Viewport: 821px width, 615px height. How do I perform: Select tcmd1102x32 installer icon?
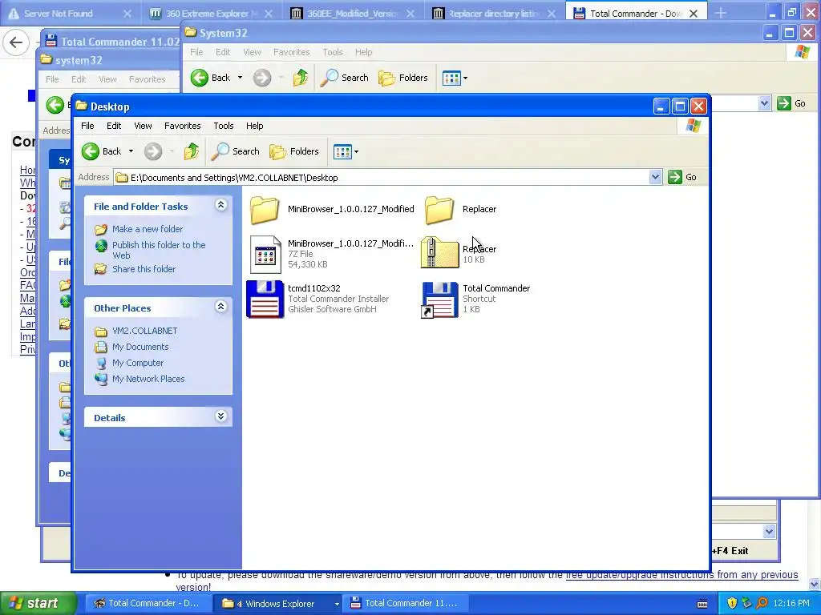(x=265, y=299)
